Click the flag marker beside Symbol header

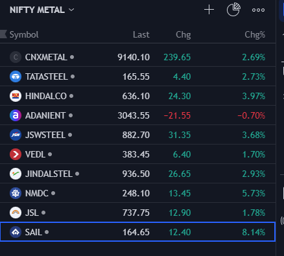coord(3,34)
